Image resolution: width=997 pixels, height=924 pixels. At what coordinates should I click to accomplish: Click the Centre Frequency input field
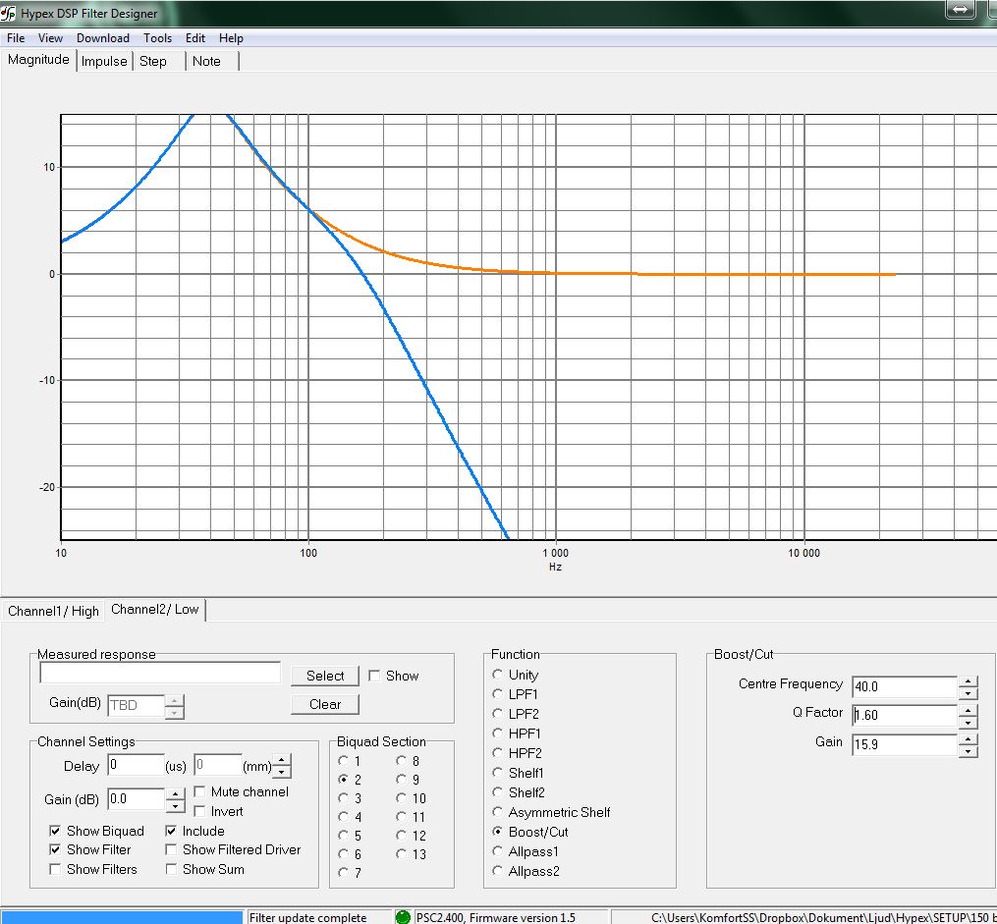pyautogui.click(x=904, y=687)
